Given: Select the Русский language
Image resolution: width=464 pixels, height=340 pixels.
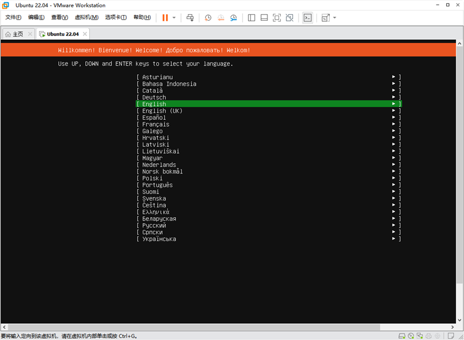Looking at the screenshot, I should 269,225.
